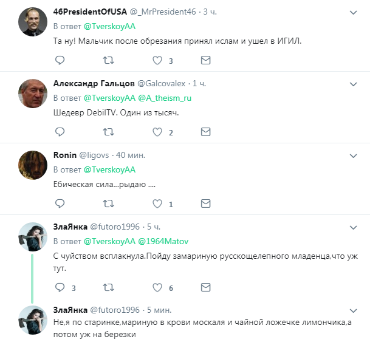
Task: Retweet Ronin's tweet
Action: [108, 203]
